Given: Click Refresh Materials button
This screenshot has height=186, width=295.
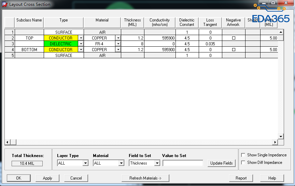Looking at the screenshot, I should coord(145,178).
